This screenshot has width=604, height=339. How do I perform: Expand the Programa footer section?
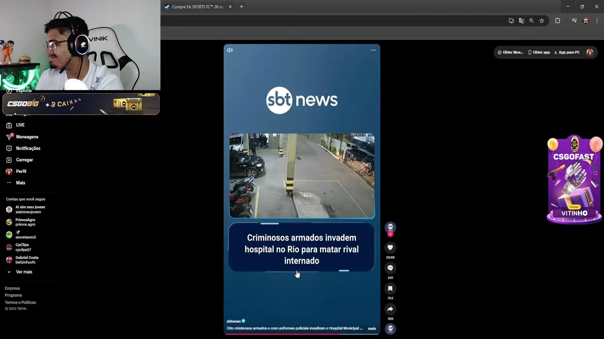(13, 295)
